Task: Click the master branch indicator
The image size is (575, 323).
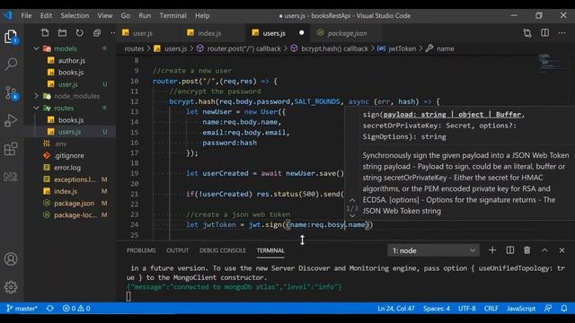Action: click(x=22, y=309)
